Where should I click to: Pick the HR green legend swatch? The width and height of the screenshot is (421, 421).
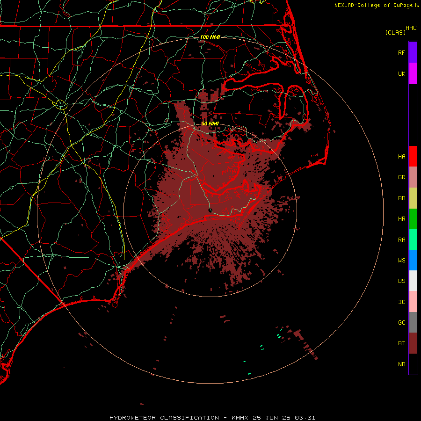(x=413, y=218)
